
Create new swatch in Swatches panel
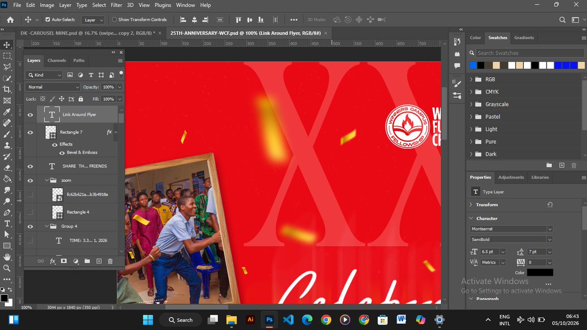[x=562, y=166]
